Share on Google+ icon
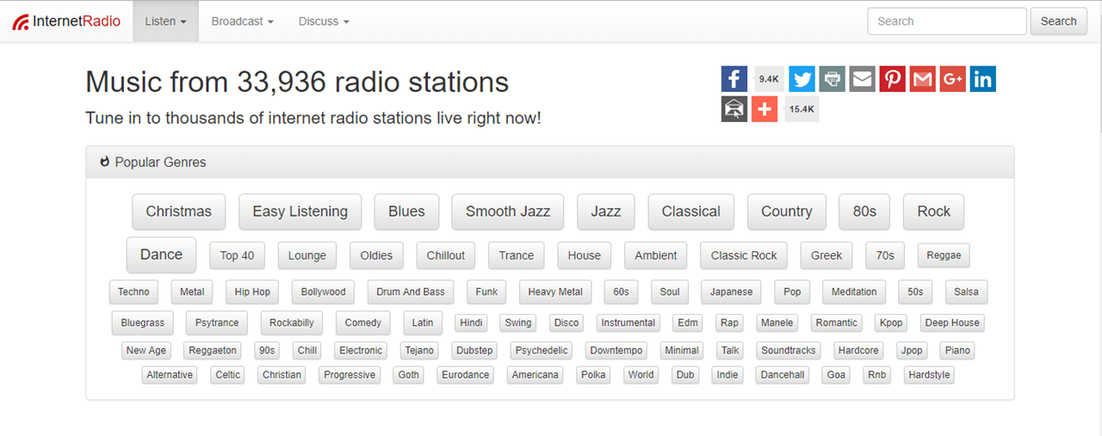The image size is (1102, 436). (x=952, y=79)
